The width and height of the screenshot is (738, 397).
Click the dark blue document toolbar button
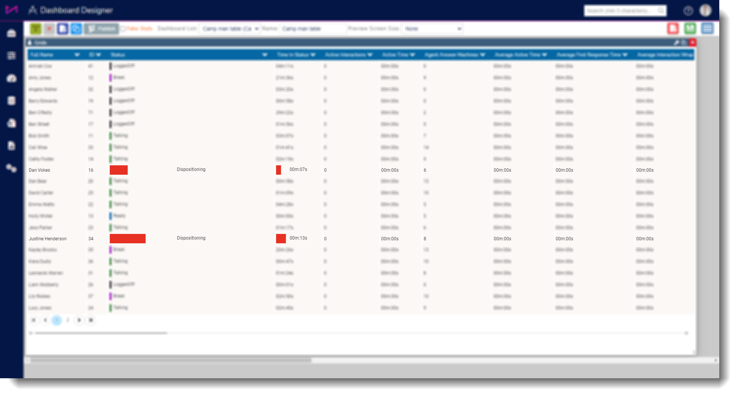[x=63, y=28]
